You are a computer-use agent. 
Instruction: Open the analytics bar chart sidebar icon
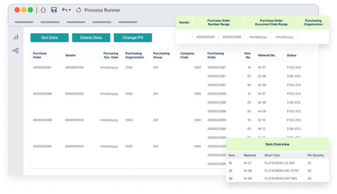(x=15, y=37)
